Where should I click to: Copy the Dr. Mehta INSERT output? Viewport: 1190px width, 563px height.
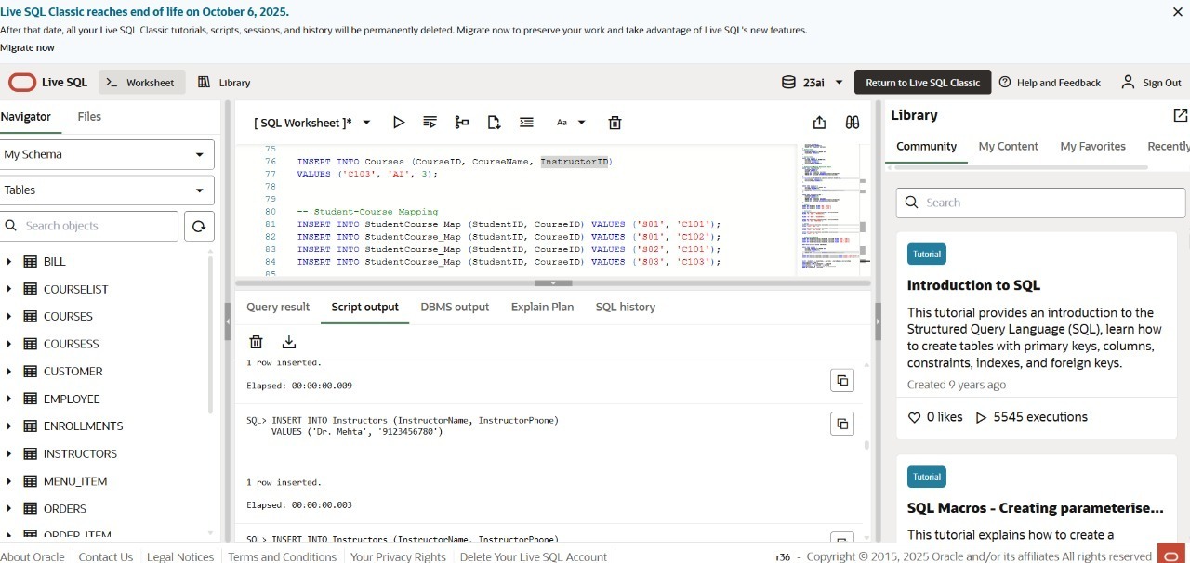[841, 425]
